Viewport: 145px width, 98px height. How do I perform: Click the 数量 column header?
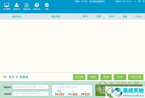click(125, 17)
